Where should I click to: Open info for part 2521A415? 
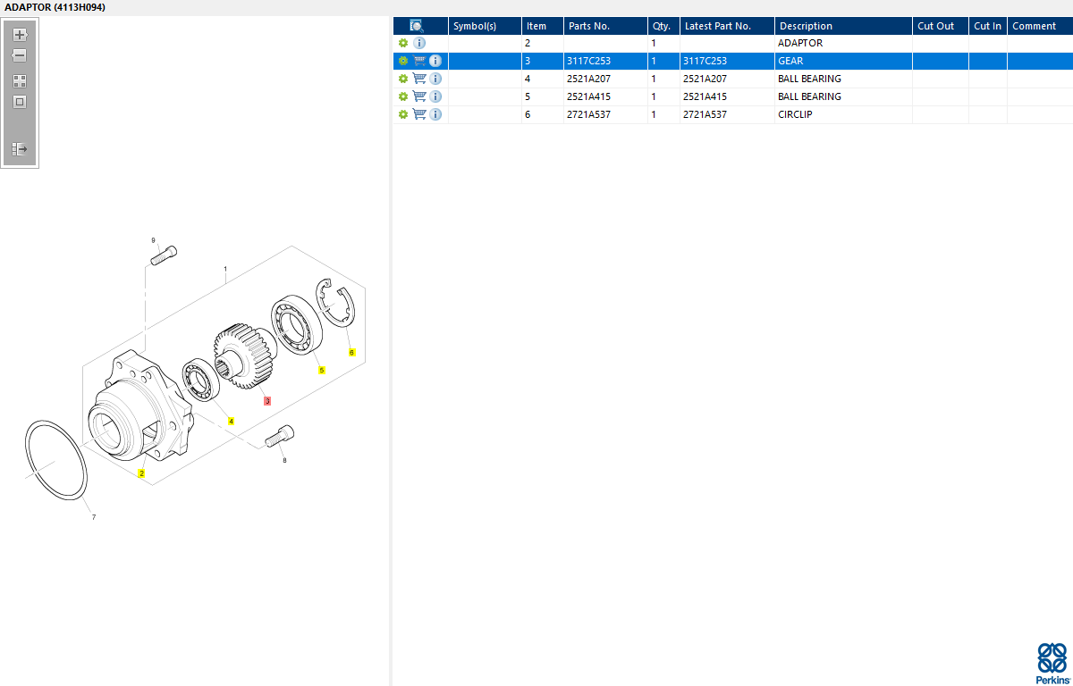coord(435,96)
